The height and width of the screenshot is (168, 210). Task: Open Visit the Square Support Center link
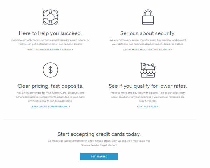[x=50, y=50]
